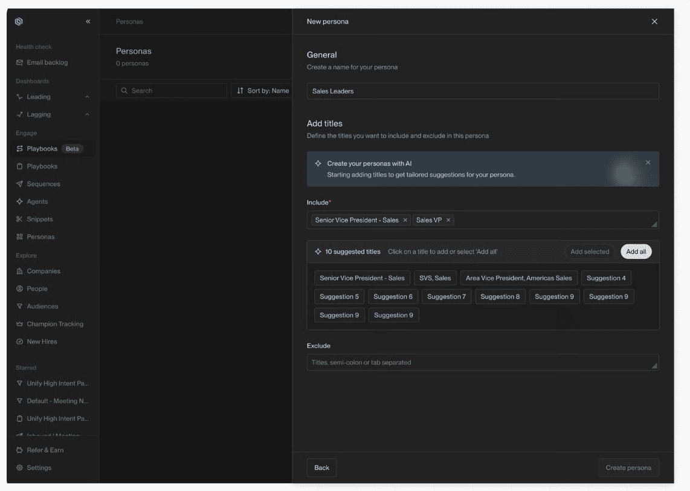
Task: Click the Playbooks Beta icon
Action: 19,149
